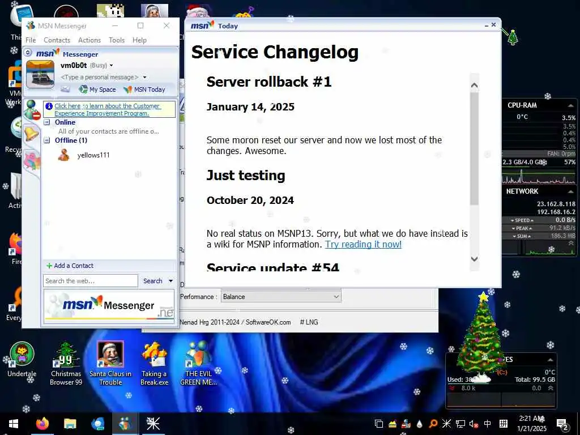Open the Contacts menu

57,40
